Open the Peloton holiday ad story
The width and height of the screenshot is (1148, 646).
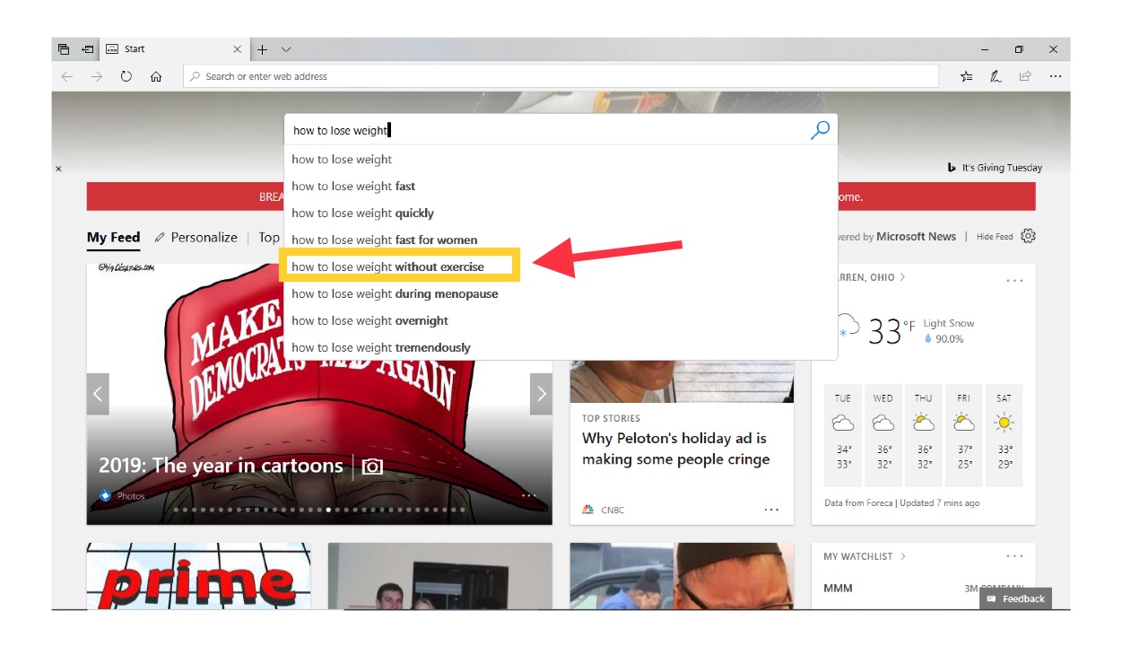[x=675, y=449]
